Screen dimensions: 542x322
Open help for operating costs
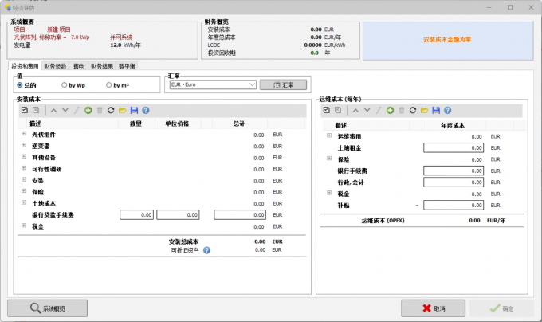point(447,110)
